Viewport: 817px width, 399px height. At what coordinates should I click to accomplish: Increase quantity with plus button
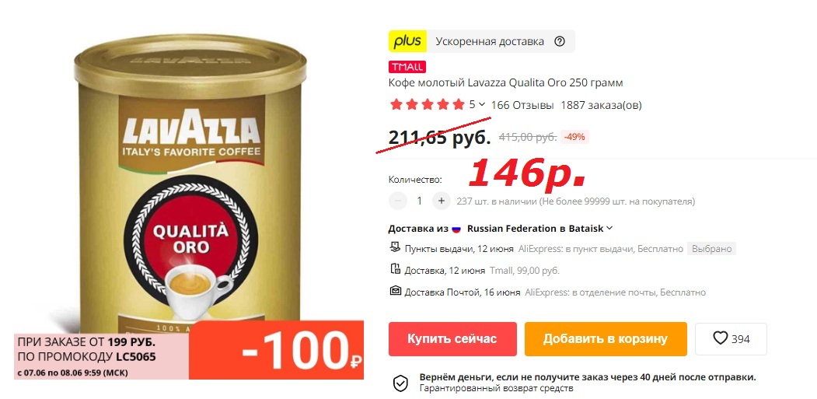(442, 201)
